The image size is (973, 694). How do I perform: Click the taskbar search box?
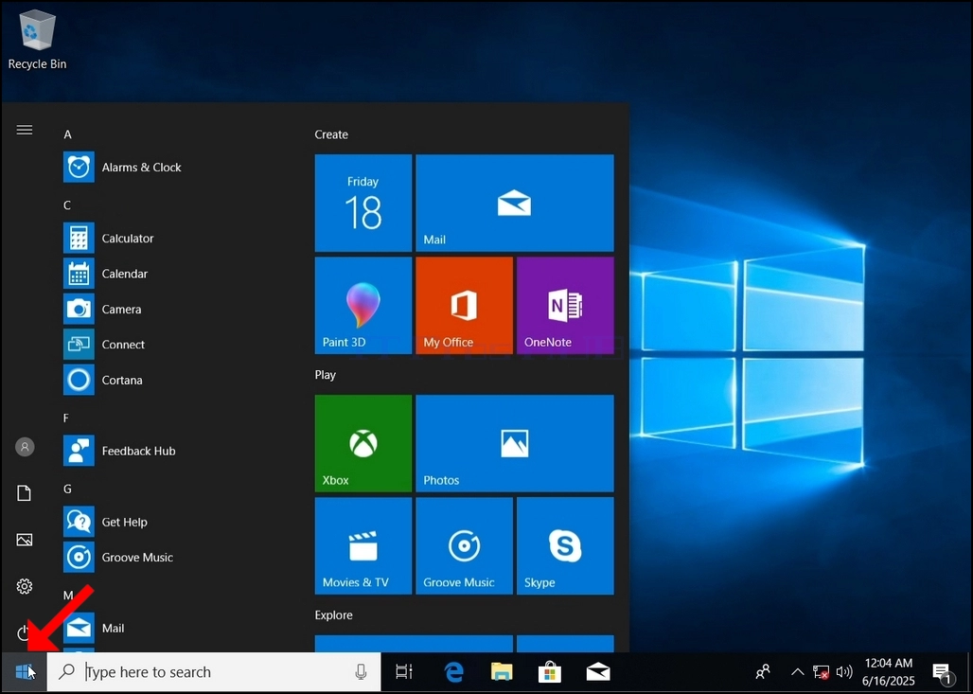tap(214, 671)
